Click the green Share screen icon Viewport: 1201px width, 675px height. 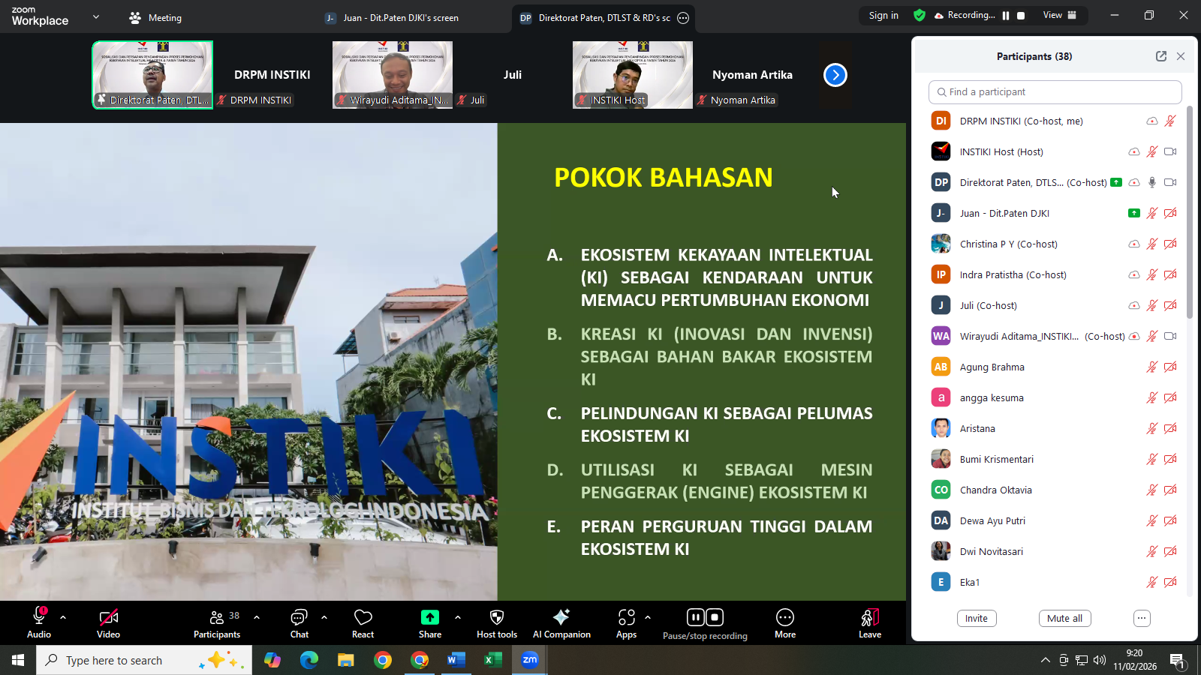point(429,617)
